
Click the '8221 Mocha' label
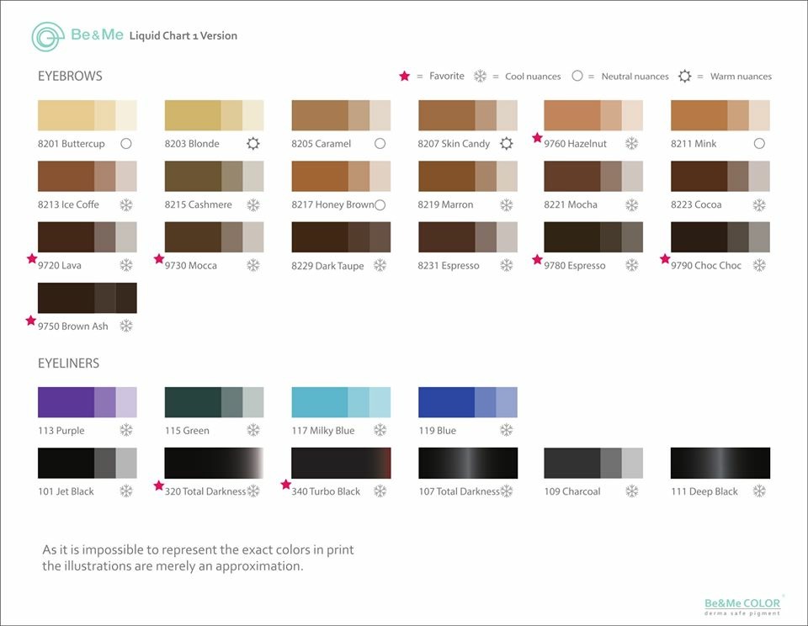tap(571, 204)
